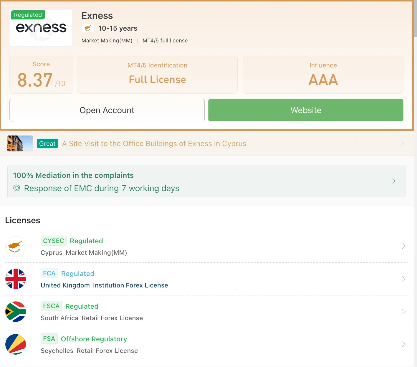417x367 pixels.
Task: Click the 'MT4/5 full license' text
Action: point(165,41)
